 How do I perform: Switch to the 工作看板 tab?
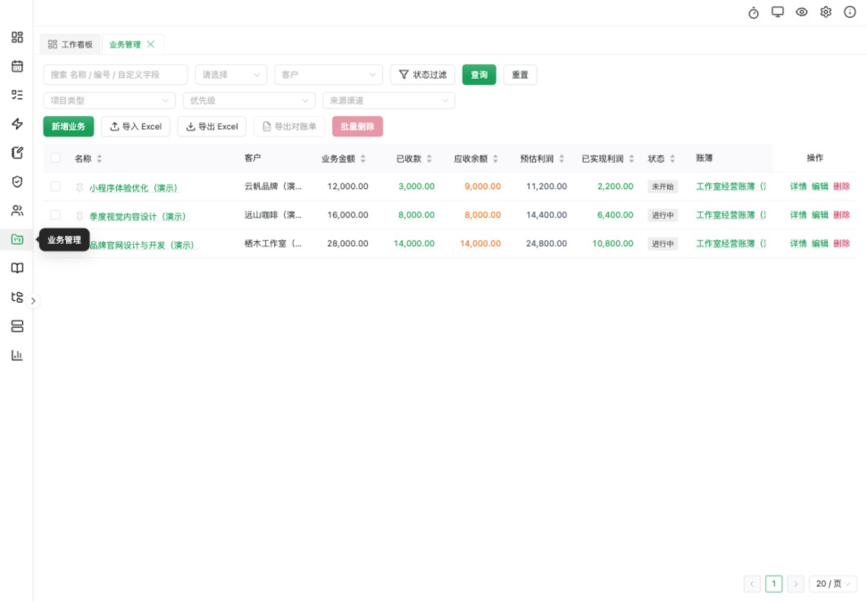70,45
